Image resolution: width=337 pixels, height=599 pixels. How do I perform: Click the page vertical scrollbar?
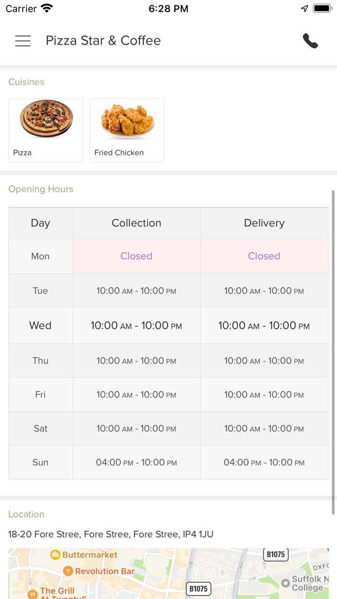[x=333, y=352]
